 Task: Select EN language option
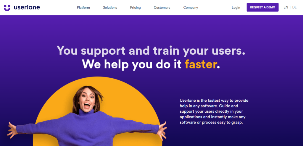click(286, 7)
